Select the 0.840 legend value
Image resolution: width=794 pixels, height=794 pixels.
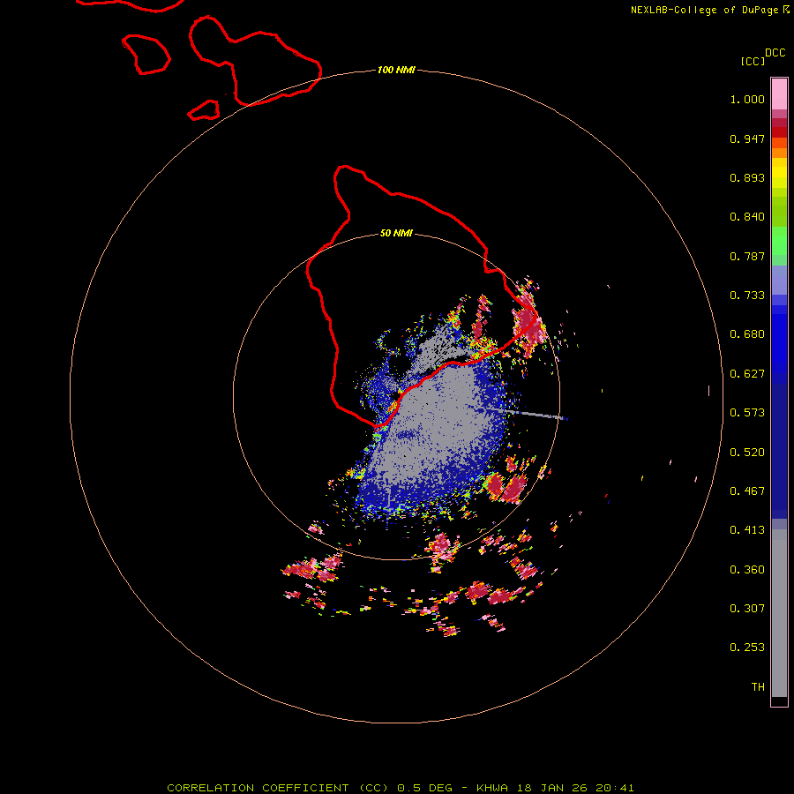(x=747, y=217)
